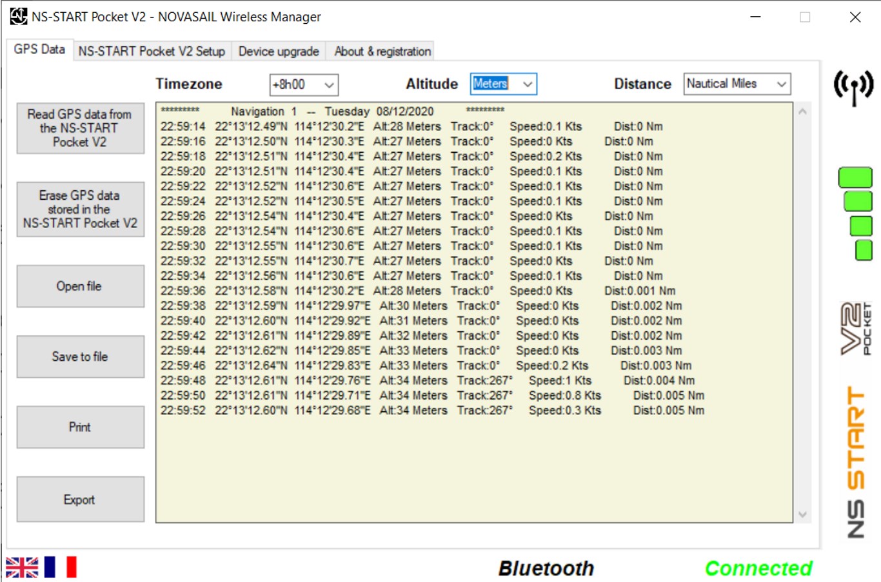Select the 22:59:20 GPS log row
The image size is (881, 582).
tap(411, 171)
